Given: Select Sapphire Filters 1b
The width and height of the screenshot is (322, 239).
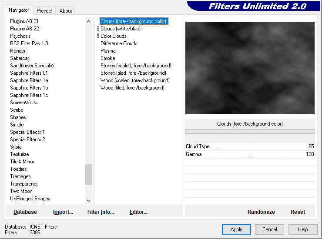Looking at the screenshot, I should tap(29, 88).
